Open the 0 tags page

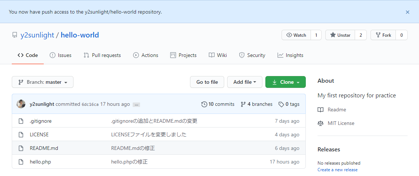click(x=289, y=104)
